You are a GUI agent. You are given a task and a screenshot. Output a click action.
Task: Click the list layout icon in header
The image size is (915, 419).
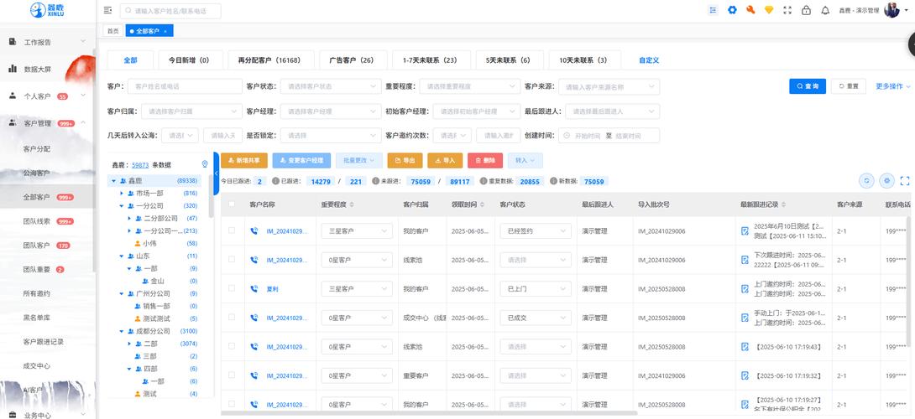coord(713,10)
